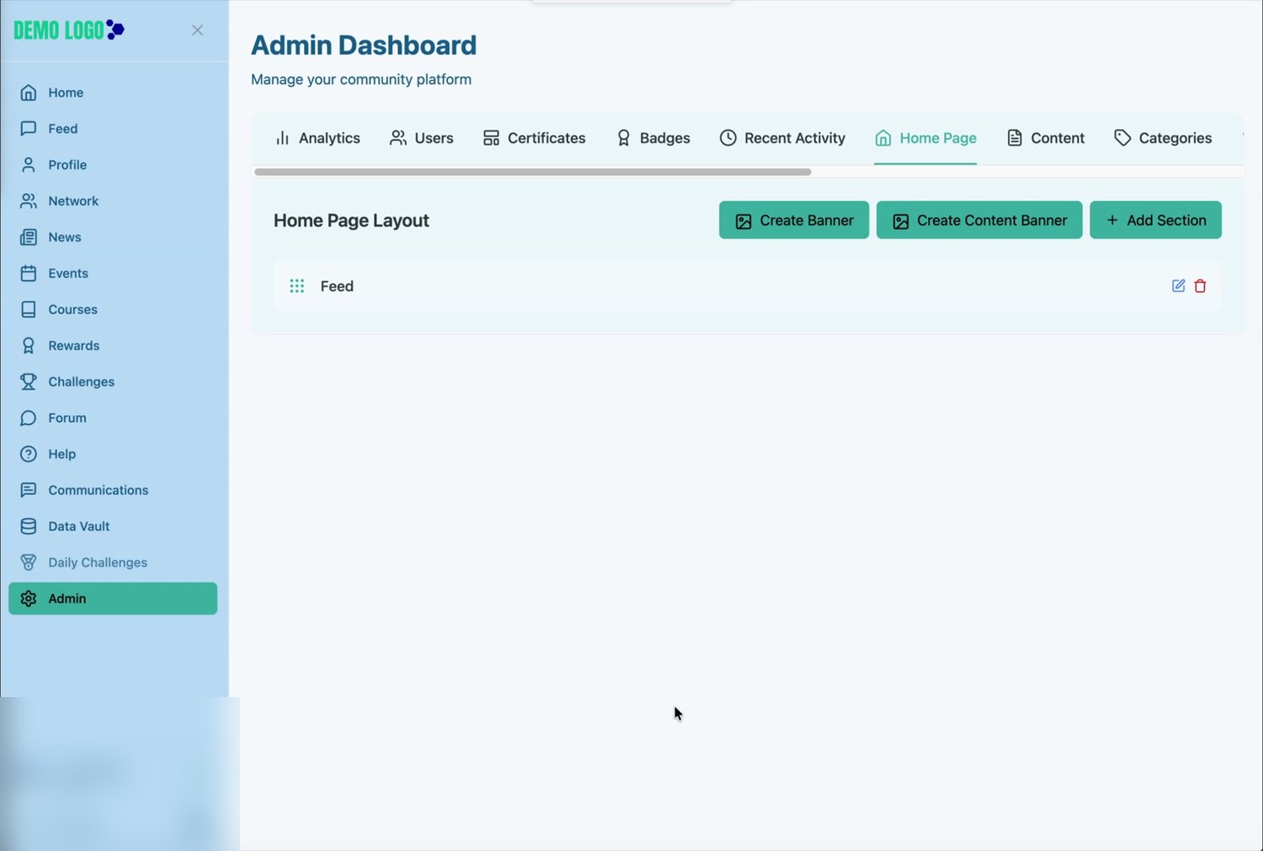Viewport: 1263px width, 851px height.
Task: Click the Create Content Banner button
Action: [x=979, y=221]
